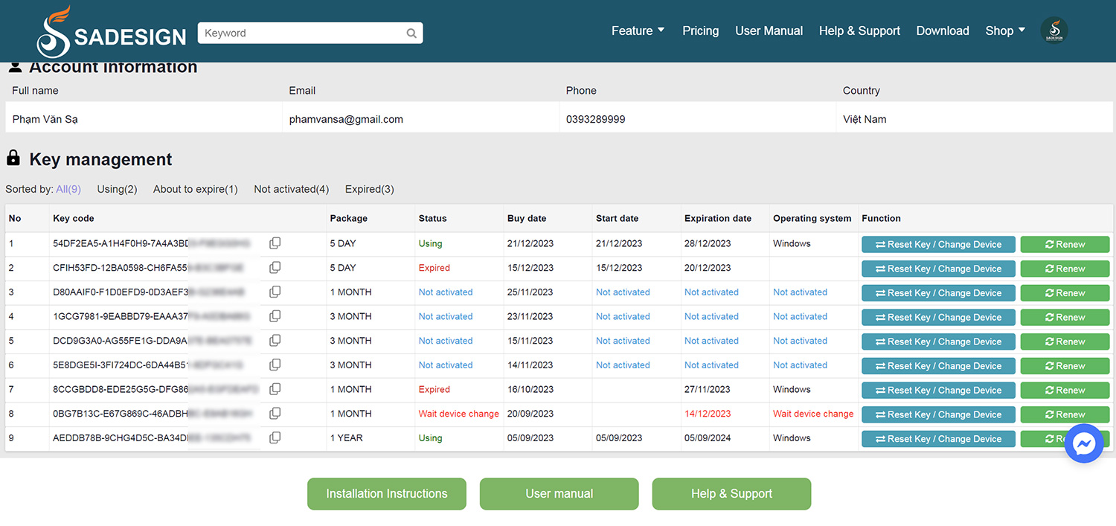The image size is (1116, 526).
Task: Copy key code of row 7
Action: (275, 389)
